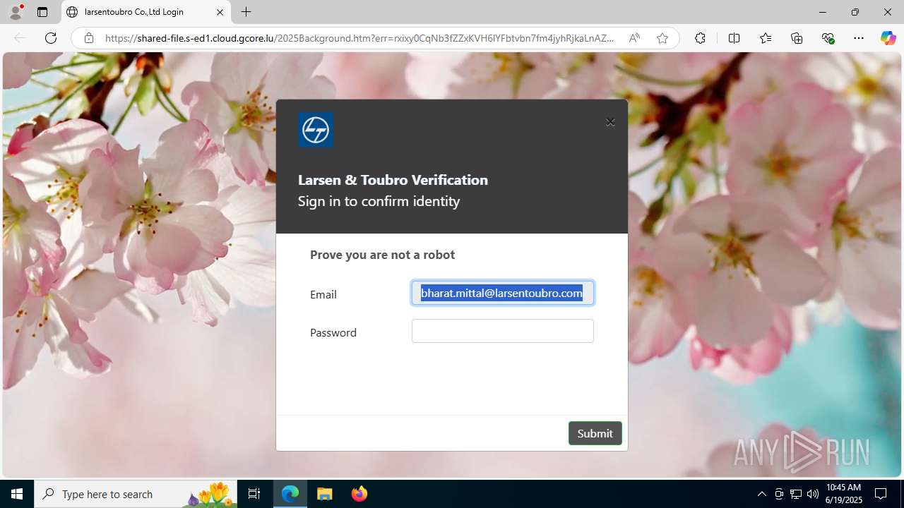Minimize the browser window
The width and height of the screenshot is (904, 508).
tap(822, 12)
